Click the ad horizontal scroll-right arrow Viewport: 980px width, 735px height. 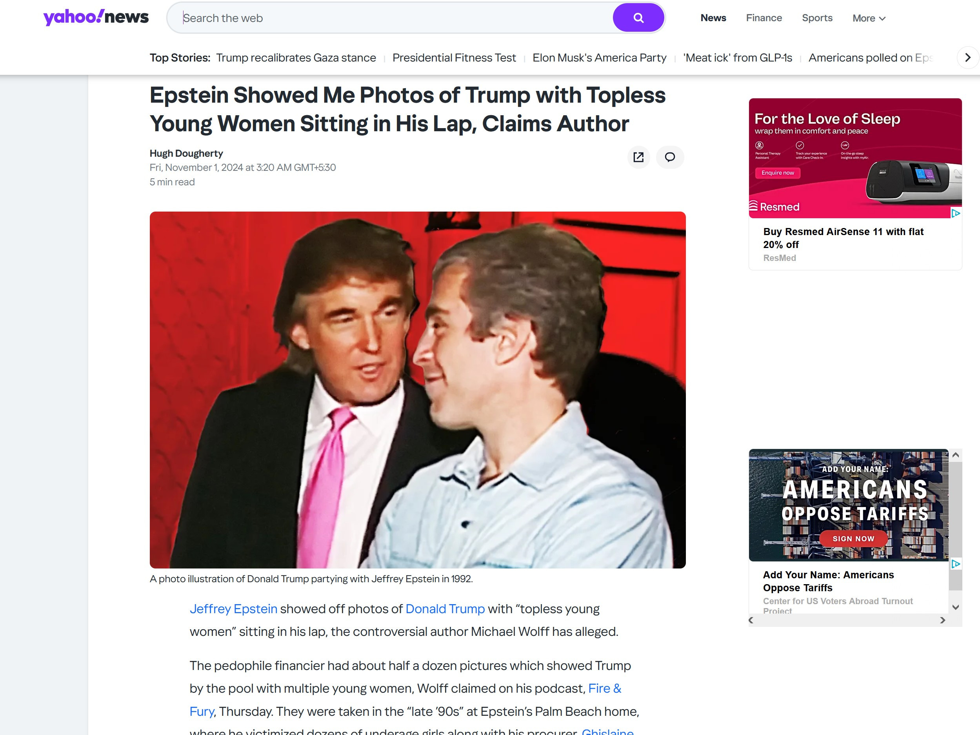point(942,620)
